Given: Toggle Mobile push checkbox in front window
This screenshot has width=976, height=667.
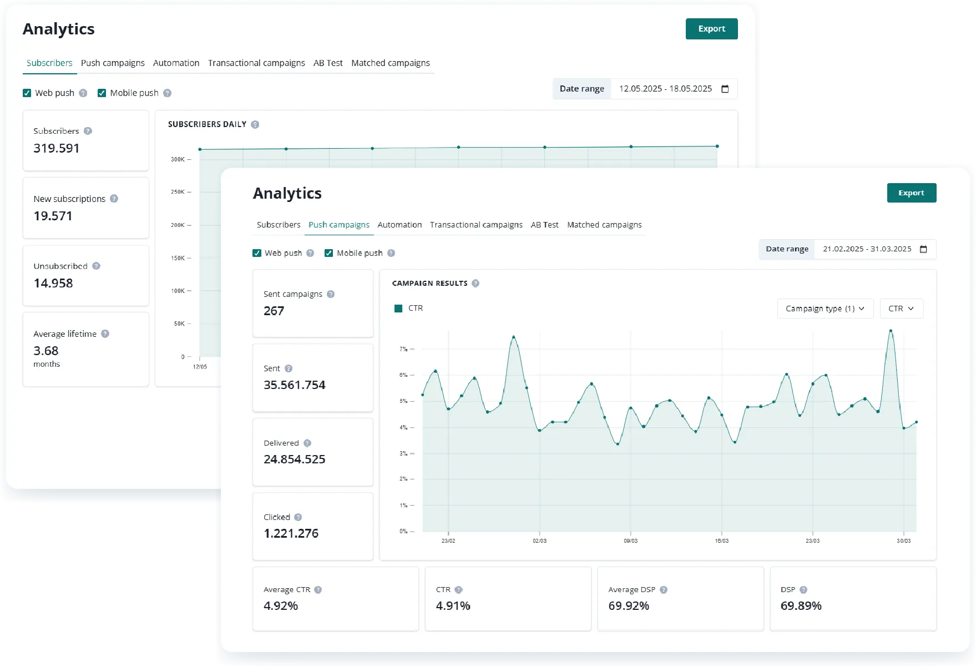Looking at the screenshot, I should click(328, 253).
